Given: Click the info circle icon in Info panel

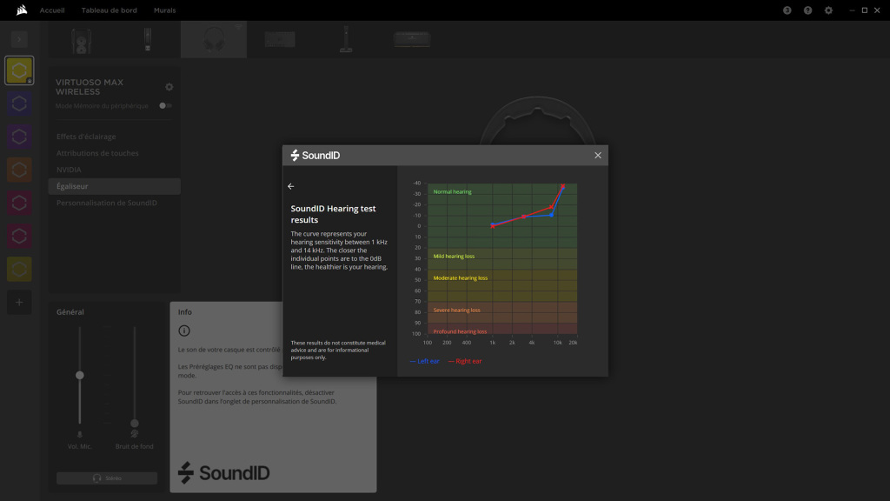Looking at the screenshot, I should tap(184, 331).
